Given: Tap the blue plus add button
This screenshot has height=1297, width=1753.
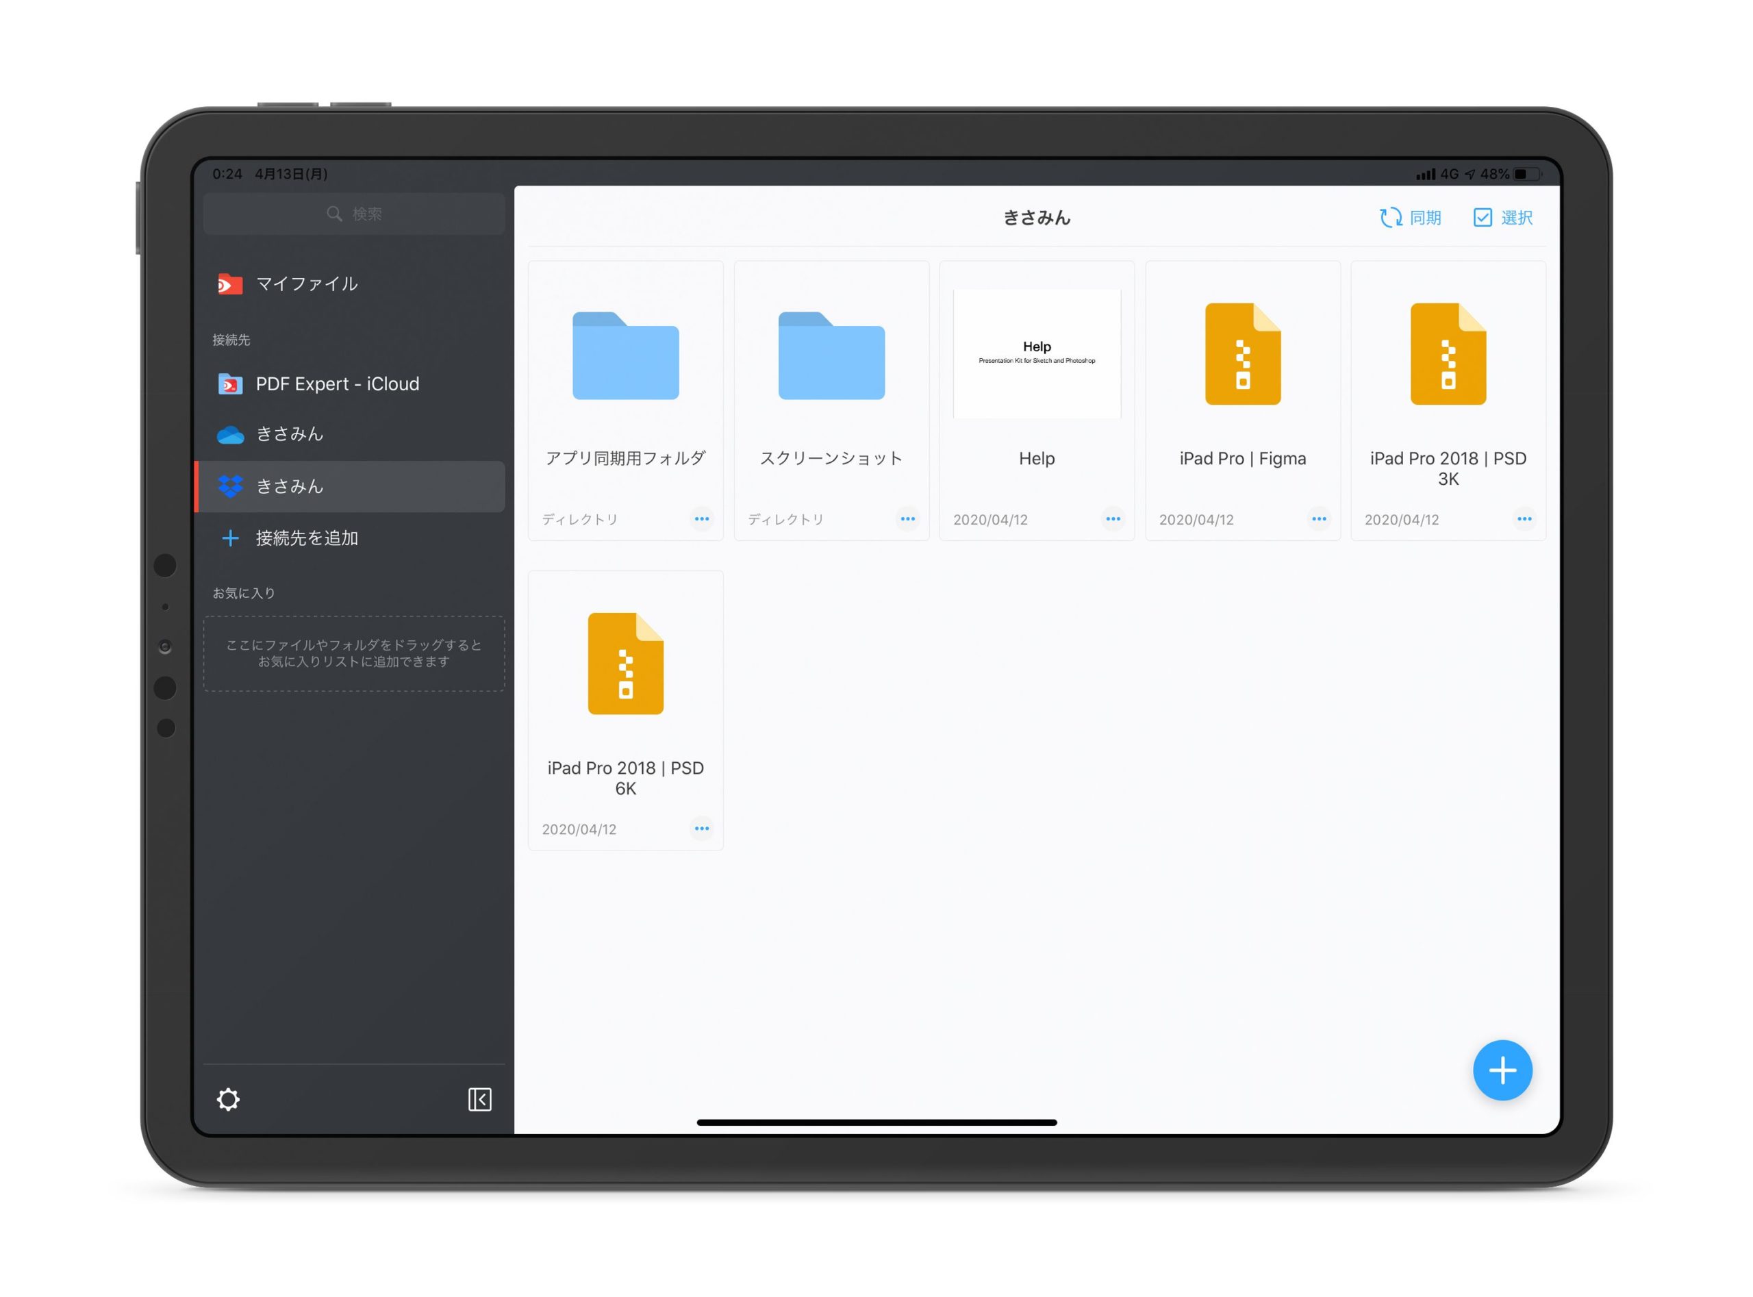Looking at the screenshot, I should point(1502,1070).
